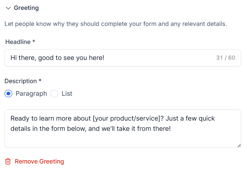Click the Description field label
Image resolution: width=247 pixels, height=170 pixels.
pyautogui.click(x=21, y=81)
